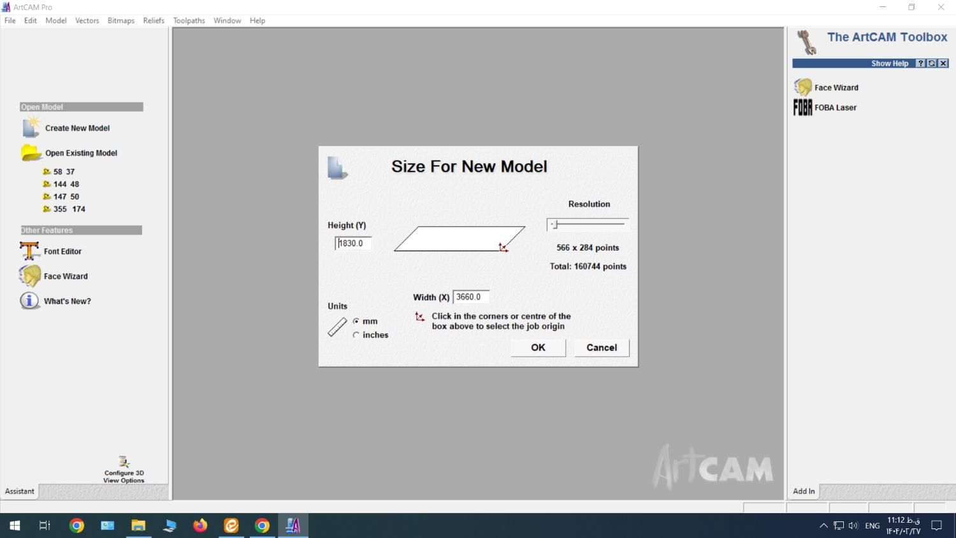This screenshot has width=956, height=538.
Task: Launch Face Wizard from Other Features
Action: coord(29,276)
